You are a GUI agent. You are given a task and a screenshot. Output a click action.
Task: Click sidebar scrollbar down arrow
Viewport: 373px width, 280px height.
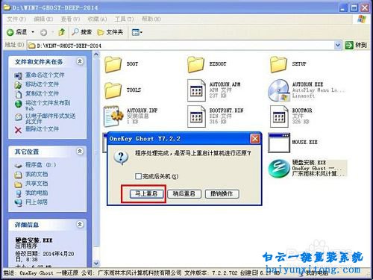click(96, 263)
